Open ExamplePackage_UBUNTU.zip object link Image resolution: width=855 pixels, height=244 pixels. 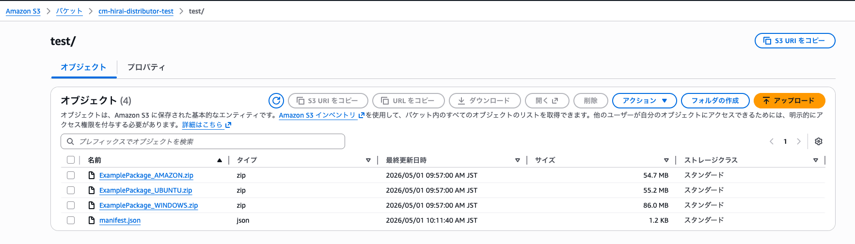tap(146, 190)
